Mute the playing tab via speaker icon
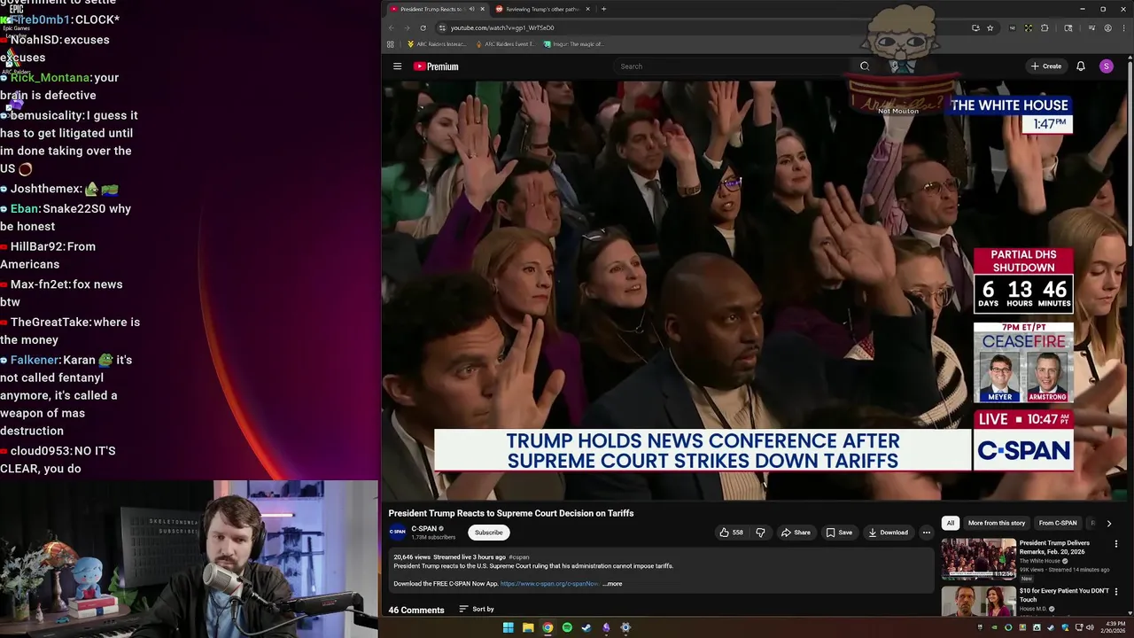The width and height of the screenshot is (1134, 638). [x=471, y=9]
